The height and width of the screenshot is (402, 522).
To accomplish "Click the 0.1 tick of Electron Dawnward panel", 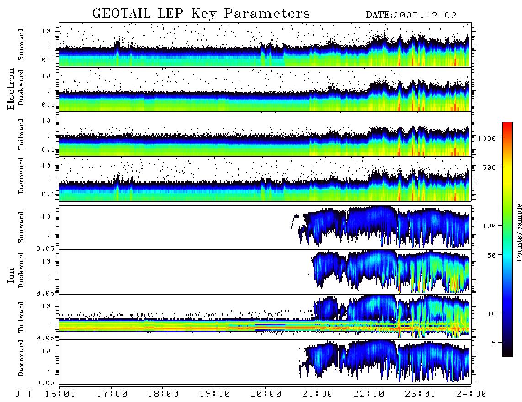I will click(48, 194).
